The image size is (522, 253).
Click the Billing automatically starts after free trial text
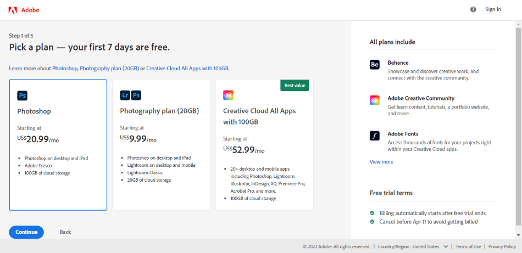tap(432, 213)
